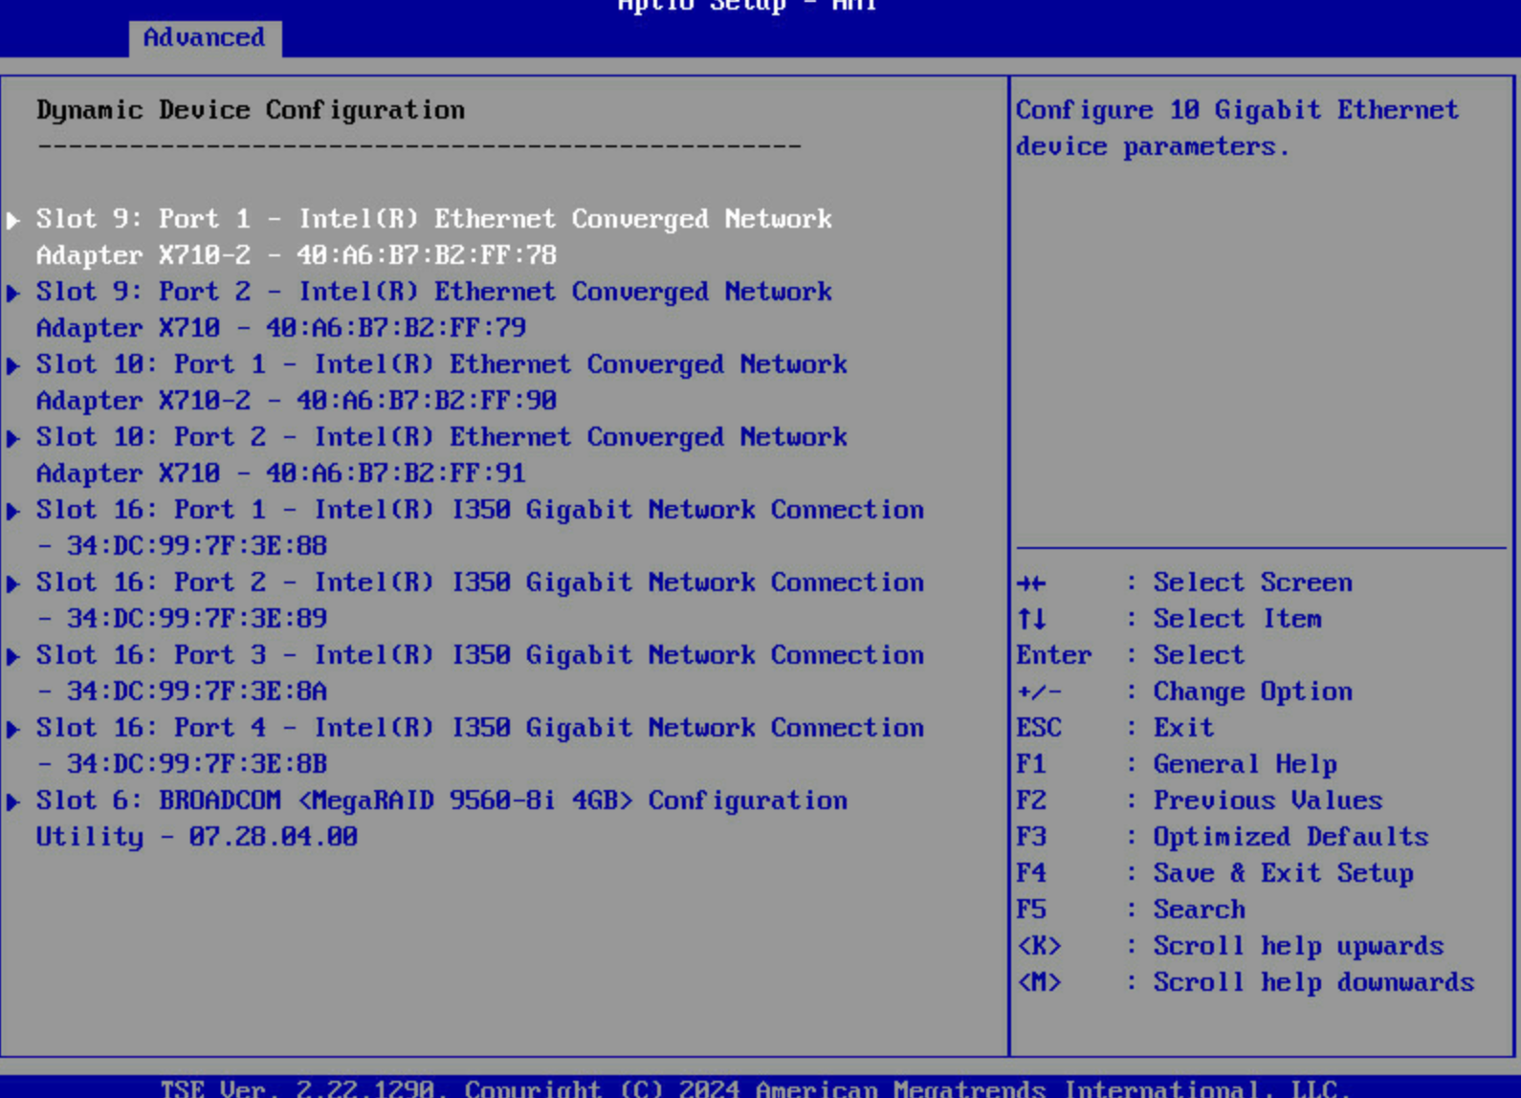This screenshot has height=1098, width=1521.
Task: Open Slot 9 Port 2 X710 adapter settings
Action: coord(434,310)
